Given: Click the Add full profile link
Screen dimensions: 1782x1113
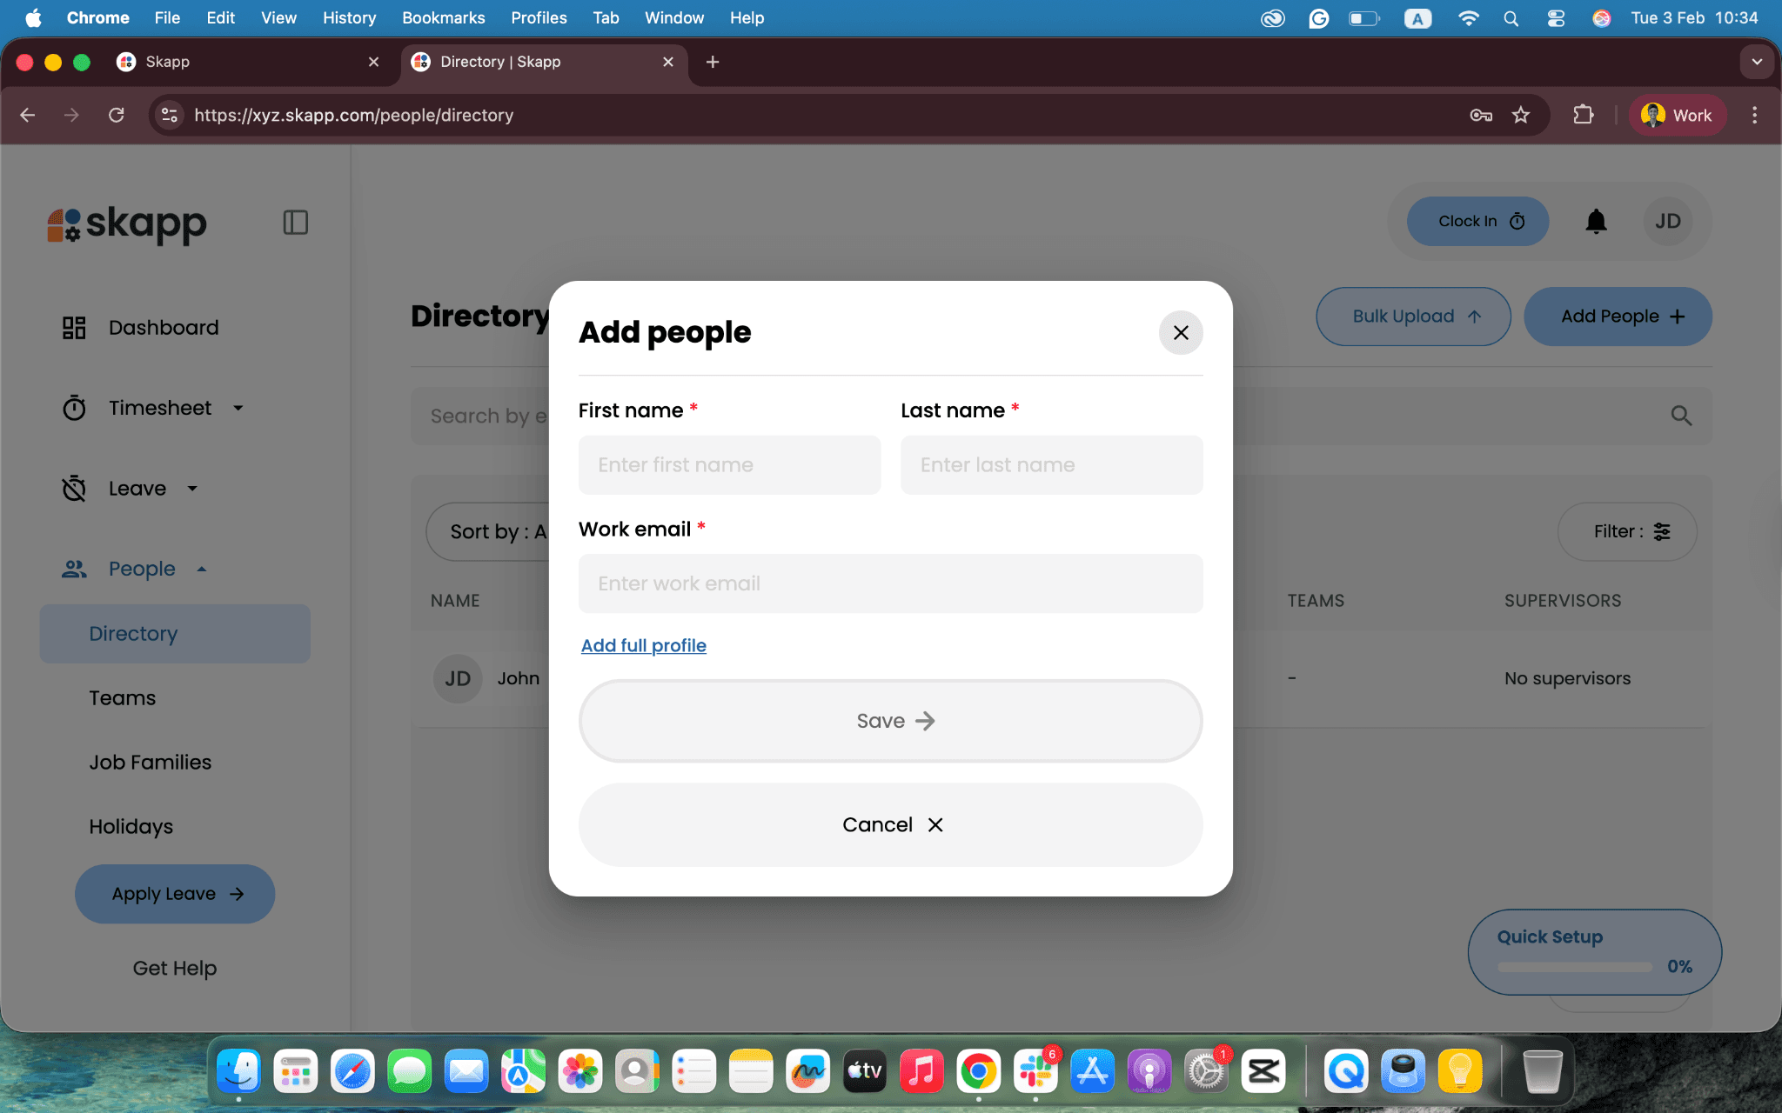Looking at the screenshot, I should [x=643, y=645].
